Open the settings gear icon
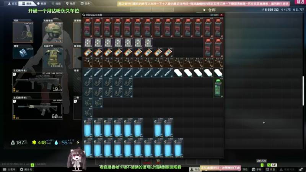This screenshot has height=172, width=306. [x=301, y=169]
